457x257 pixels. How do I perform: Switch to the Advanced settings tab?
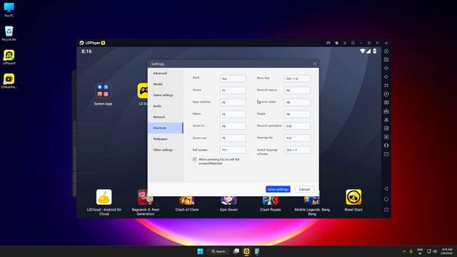pyautogui.click(x=166, y=73)
